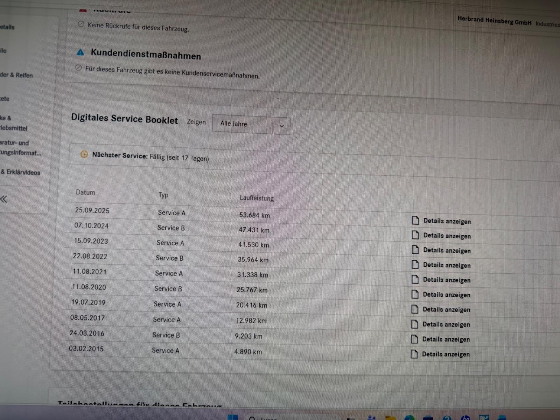Open document icon for the 19.07.2019 service
Image resolution: width=560 pixels, height=420 pixels.
point(415,309)
